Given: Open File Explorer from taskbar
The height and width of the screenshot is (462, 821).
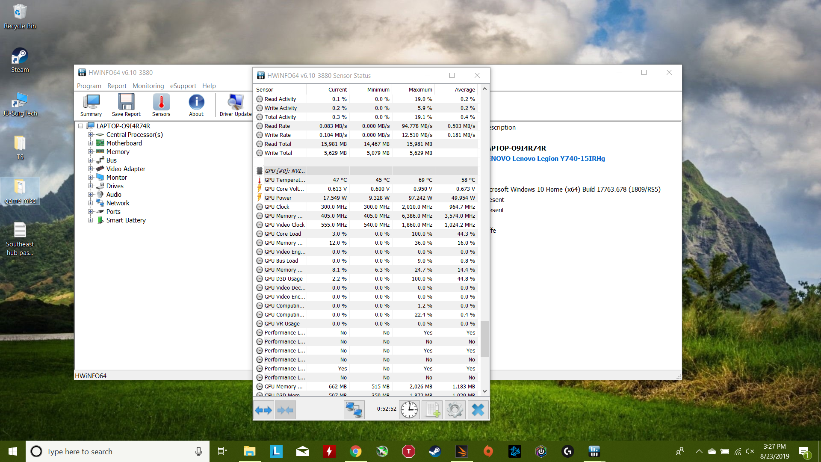Looking at the screenshot, I should [249, 451].
